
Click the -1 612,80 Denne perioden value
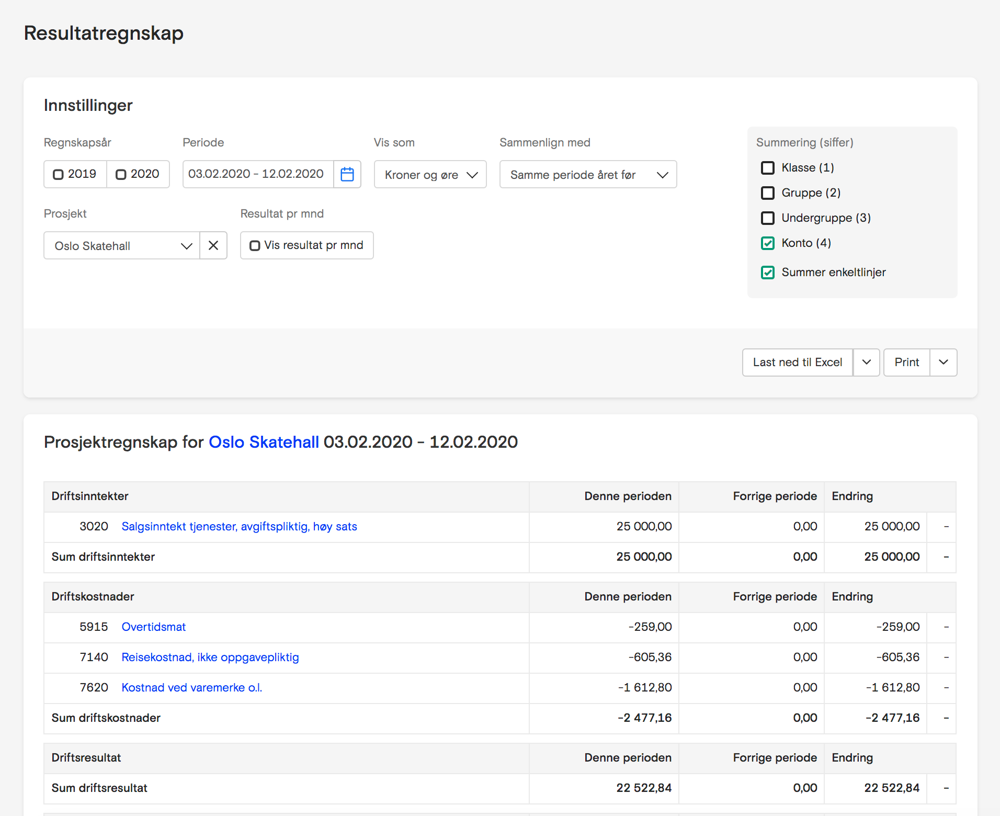[644, 688]
